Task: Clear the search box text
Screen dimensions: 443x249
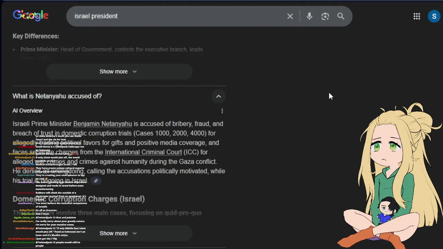Action: (x=290, y=16)
